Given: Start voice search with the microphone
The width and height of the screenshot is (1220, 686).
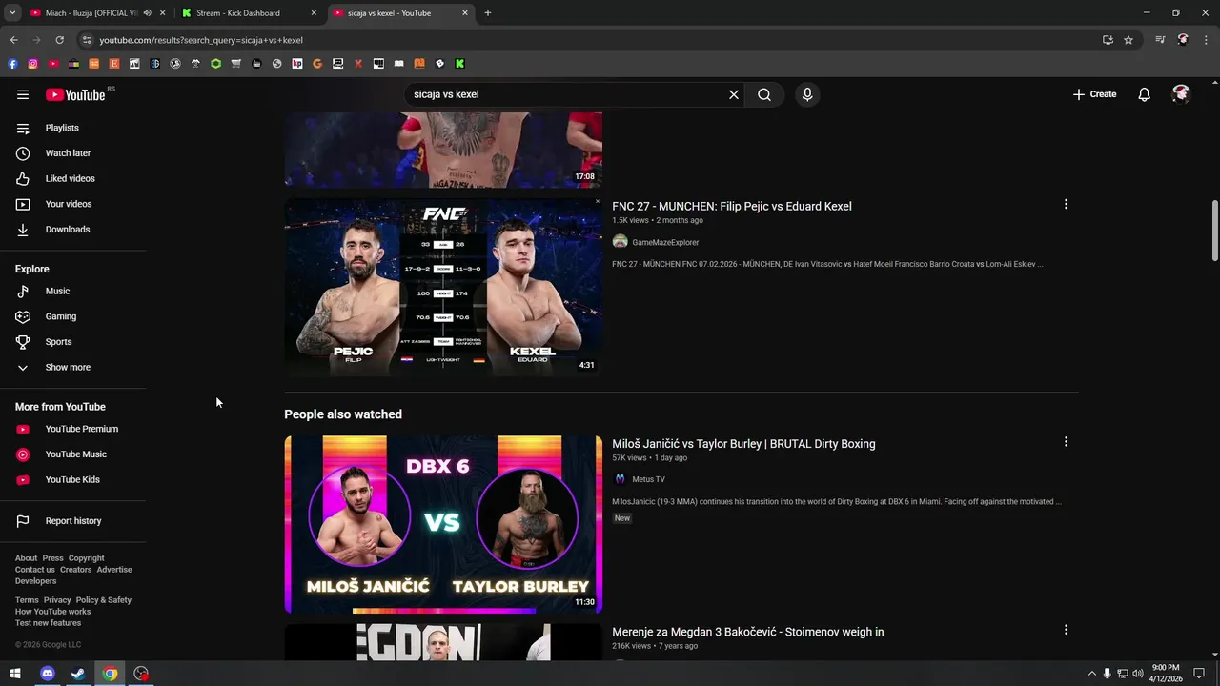Looking at the screenshot, I should tap(807, 94).
